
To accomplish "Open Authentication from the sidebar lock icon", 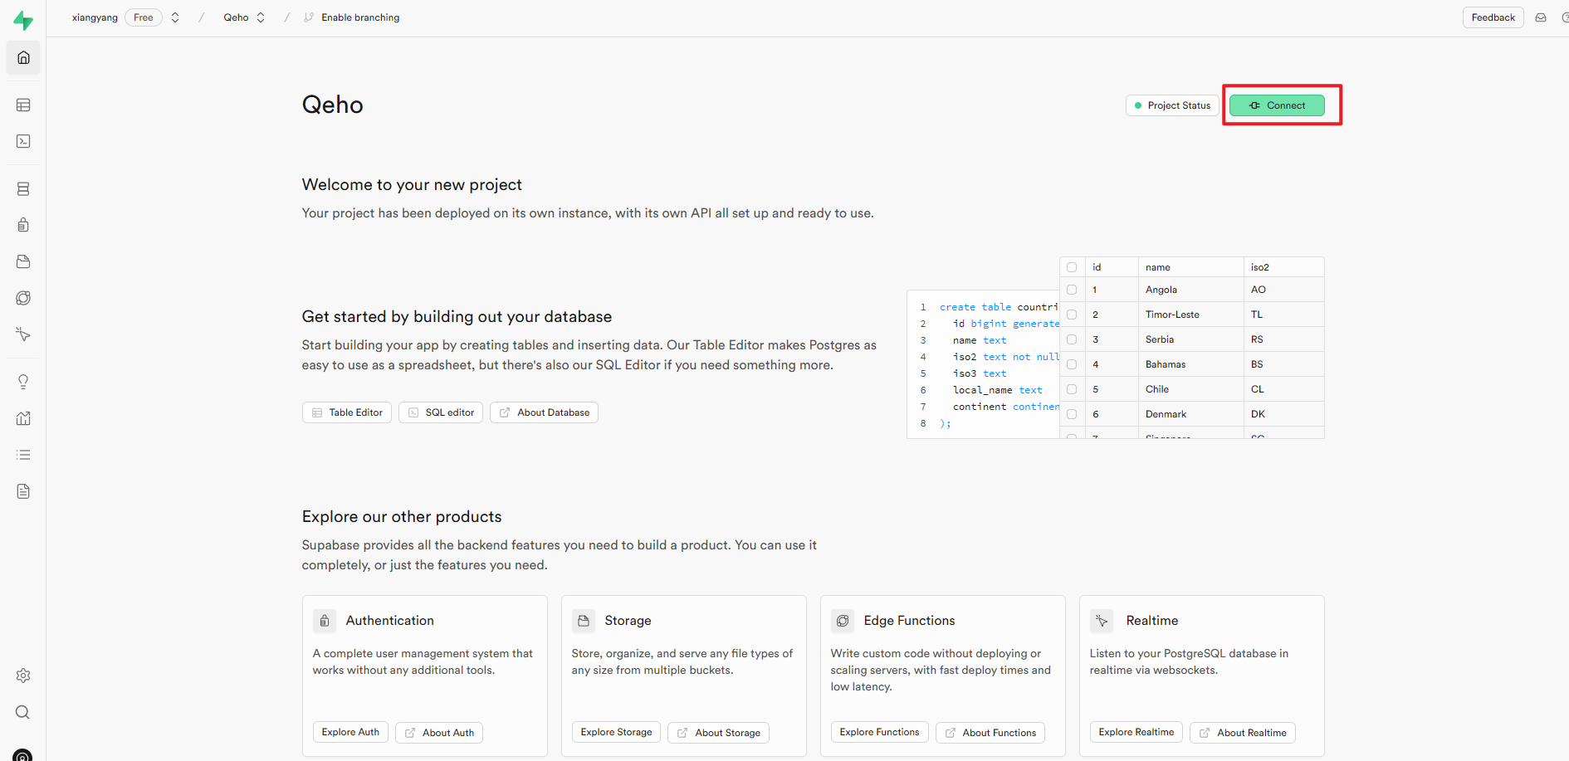I will [23, 225].
